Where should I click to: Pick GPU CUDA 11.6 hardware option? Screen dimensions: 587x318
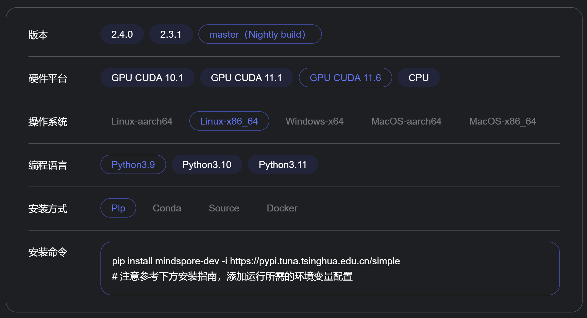(345, 78)
